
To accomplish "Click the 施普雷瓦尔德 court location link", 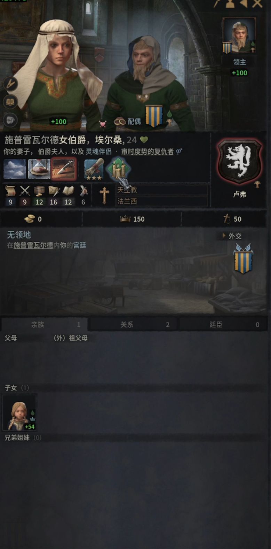I will point(33,245).
